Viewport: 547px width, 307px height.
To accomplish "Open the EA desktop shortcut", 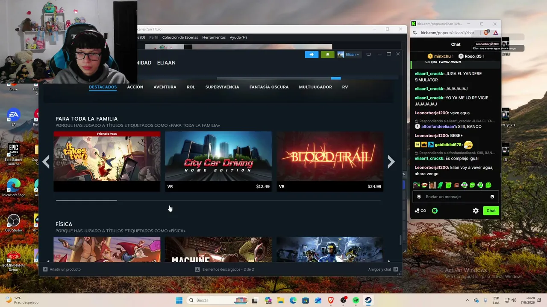I will tap(14, 117).
